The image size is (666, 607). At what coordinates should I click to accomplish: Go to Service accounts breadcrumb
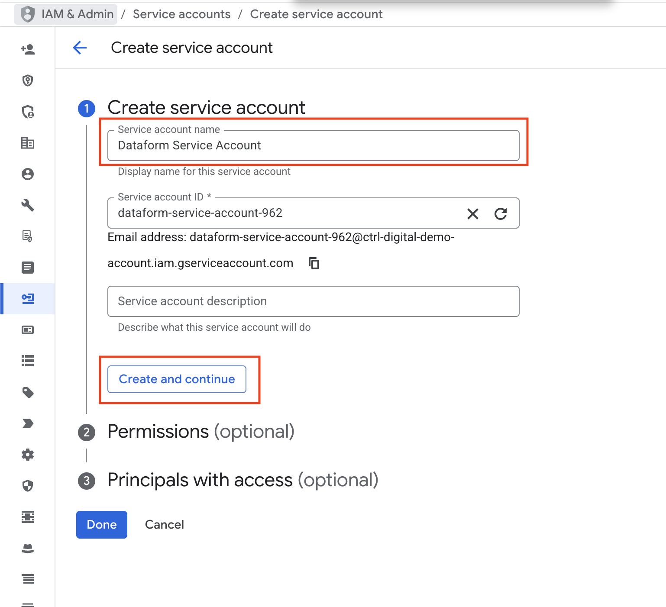point(181,14)
